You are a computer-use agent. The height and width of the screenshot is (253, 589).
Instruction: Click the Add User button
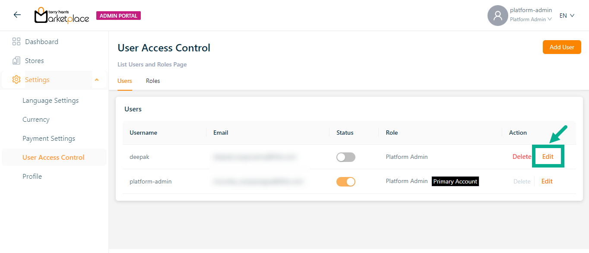click(561, 47)
